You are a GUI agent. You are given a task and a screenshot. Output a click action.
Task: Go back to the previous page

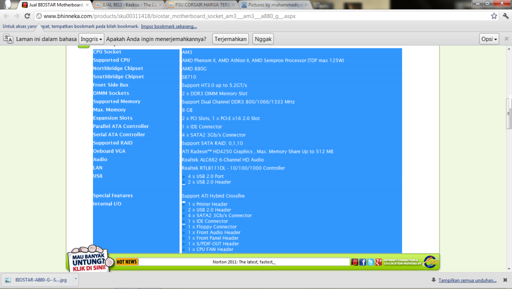pyautogui.click(x=6, y=16)
